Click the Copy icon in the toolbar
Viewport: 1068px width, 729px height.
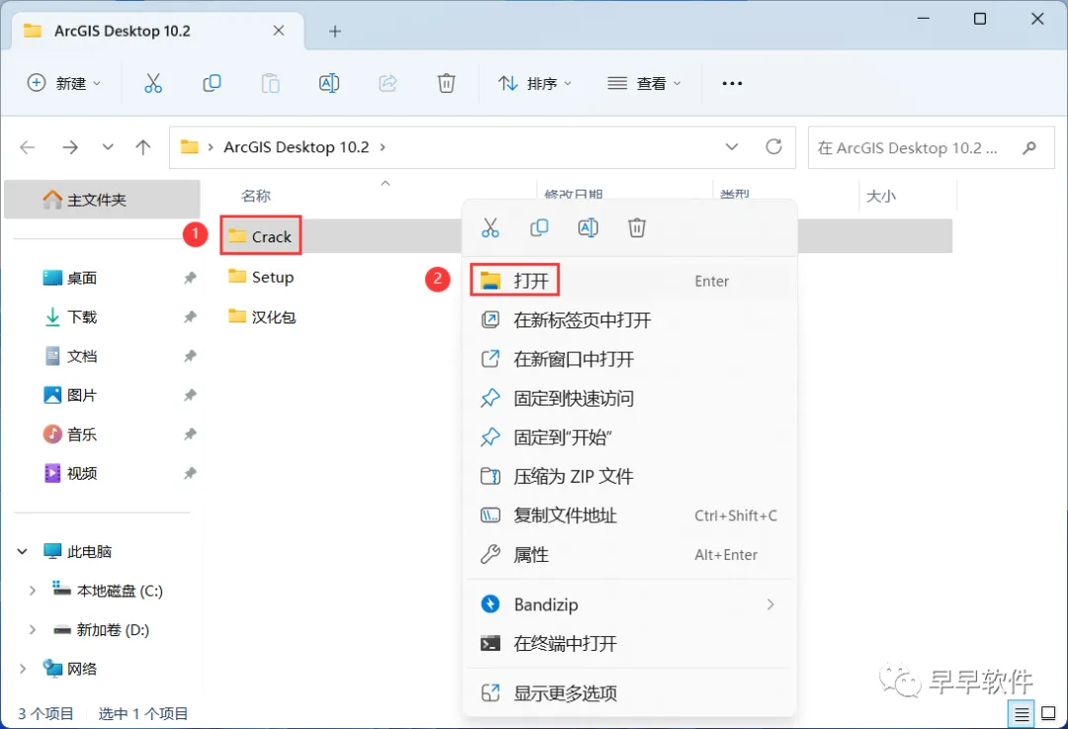pos(212,83)
